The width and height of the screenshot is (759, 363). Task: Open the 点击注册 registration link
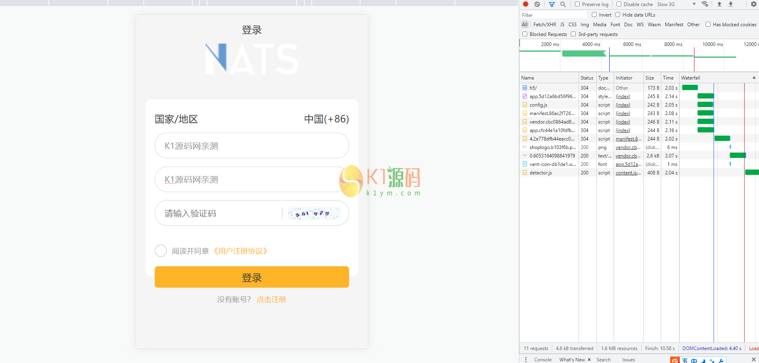point(271,300)
